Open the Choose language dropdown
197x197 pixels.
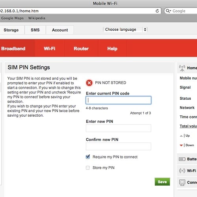coord(125,30)
